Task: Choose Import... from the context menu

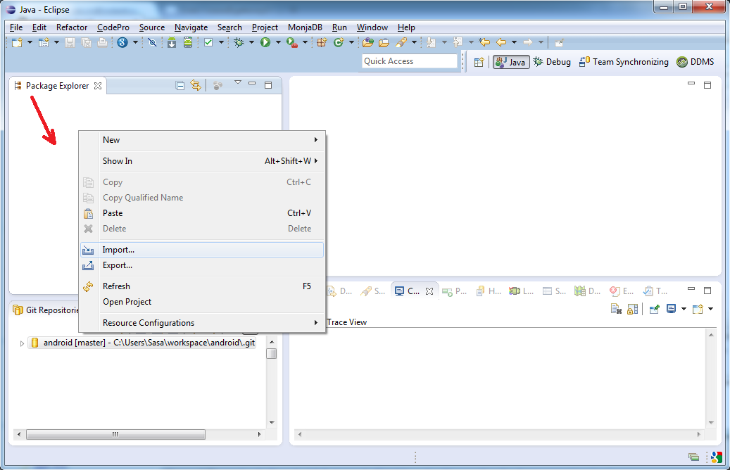Action: pos(202,250)
